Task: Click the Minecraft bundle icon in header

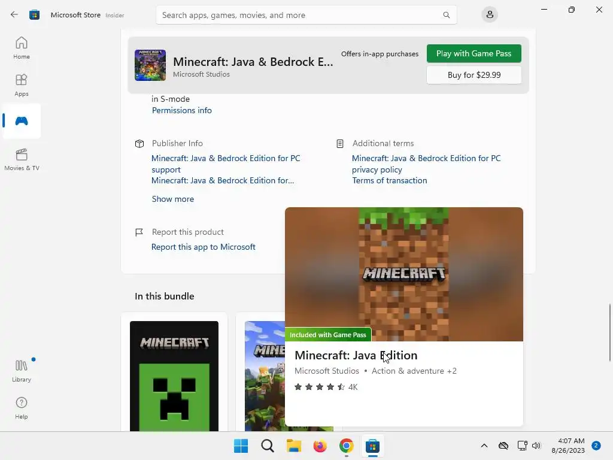Action: tap(150, 65)
